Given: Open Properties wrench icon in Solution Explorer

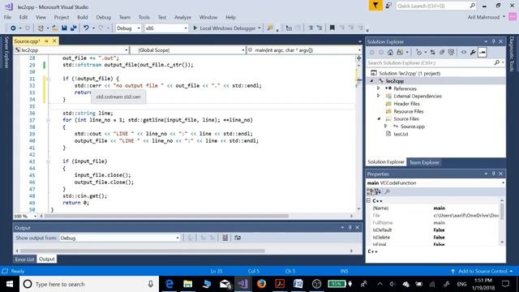Looking at the screenshot, I should click(x=473, y=52).
